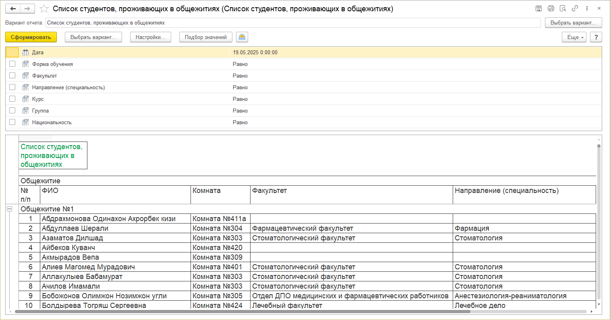The image size is (611, 320).
Task: Select cell Абдуллаев Шерали
Action: pos(116,228)
